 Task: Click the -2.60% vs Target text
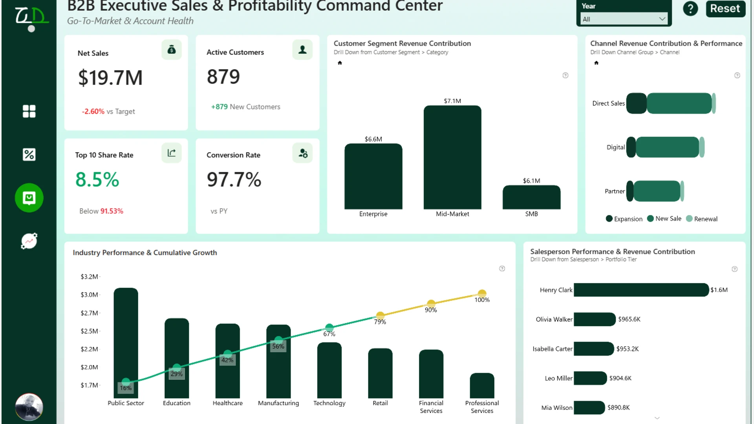tap(108, 111)
